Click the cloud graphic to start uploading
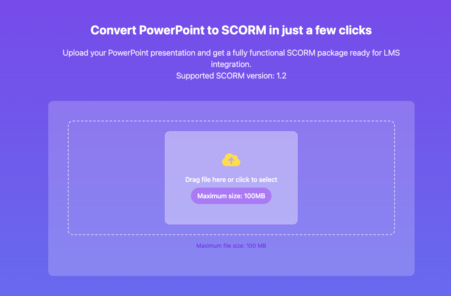Image resolution: width=451 pixels, height=296 pixels. point(231,160)
